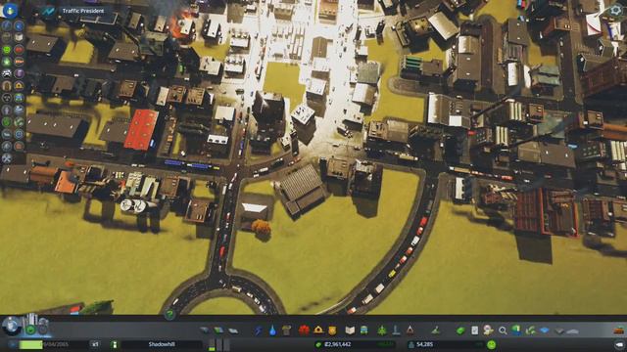Open the Unique Buildings menu
Image resolution: width=627 pixels, height=352 pixels.
(x=396, y=330)
